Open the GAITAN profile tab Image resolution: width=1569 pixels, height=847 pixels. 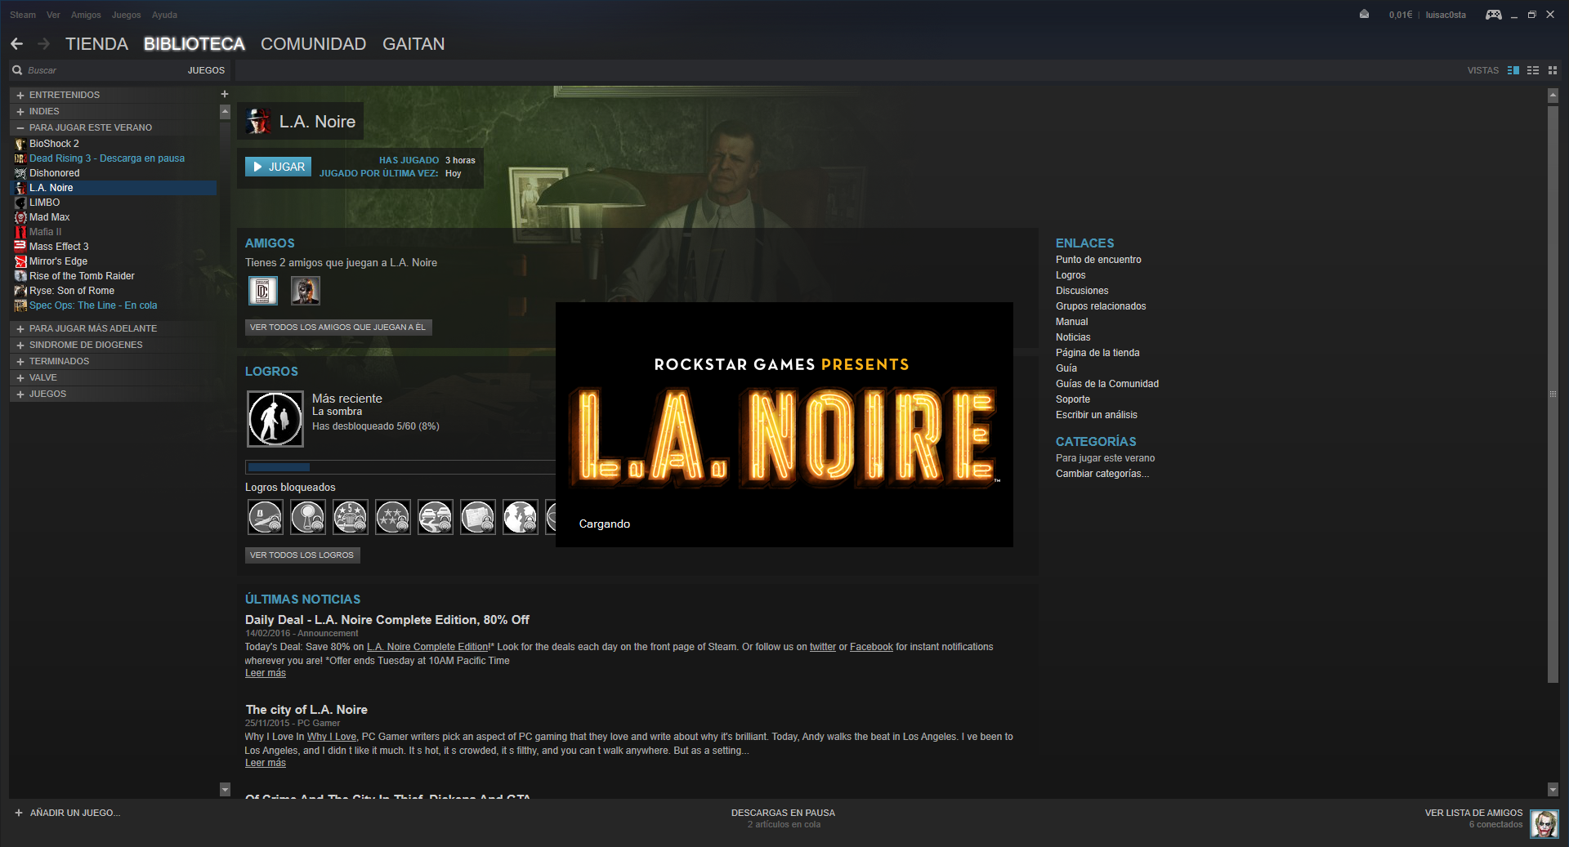[413, 44]
